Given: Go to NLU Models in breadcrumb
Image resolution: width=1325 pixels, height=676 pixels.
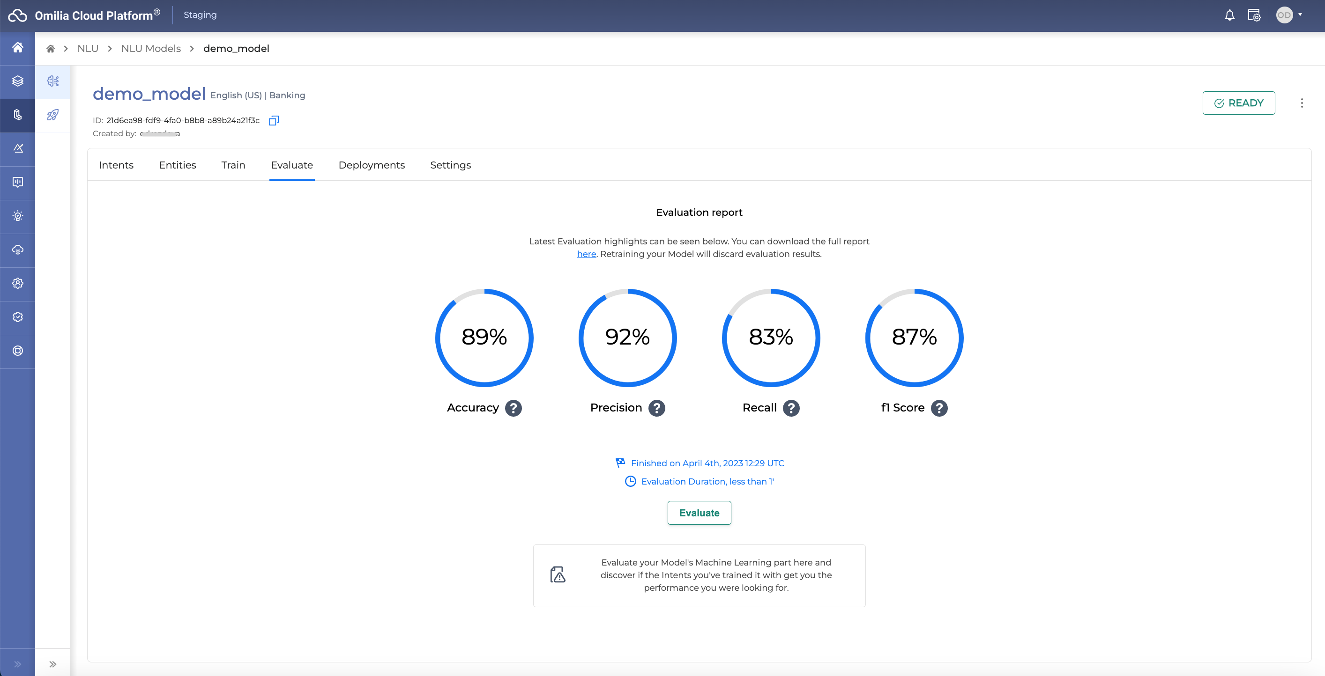Looking at the screenshot, I should 151,48.
